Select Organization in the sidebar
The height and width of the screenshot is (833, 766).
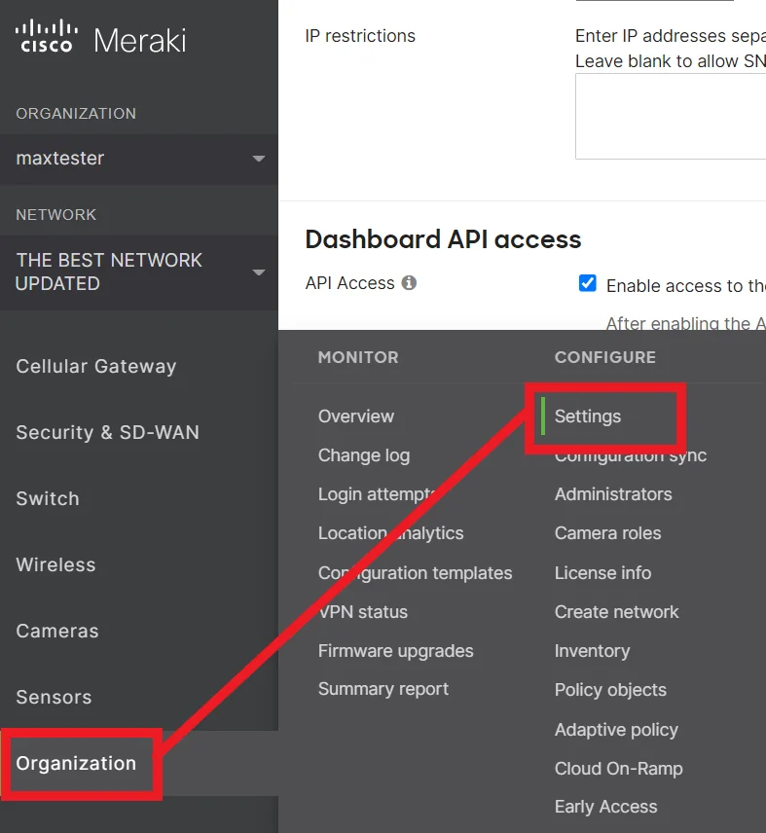[x=76, y=763]
